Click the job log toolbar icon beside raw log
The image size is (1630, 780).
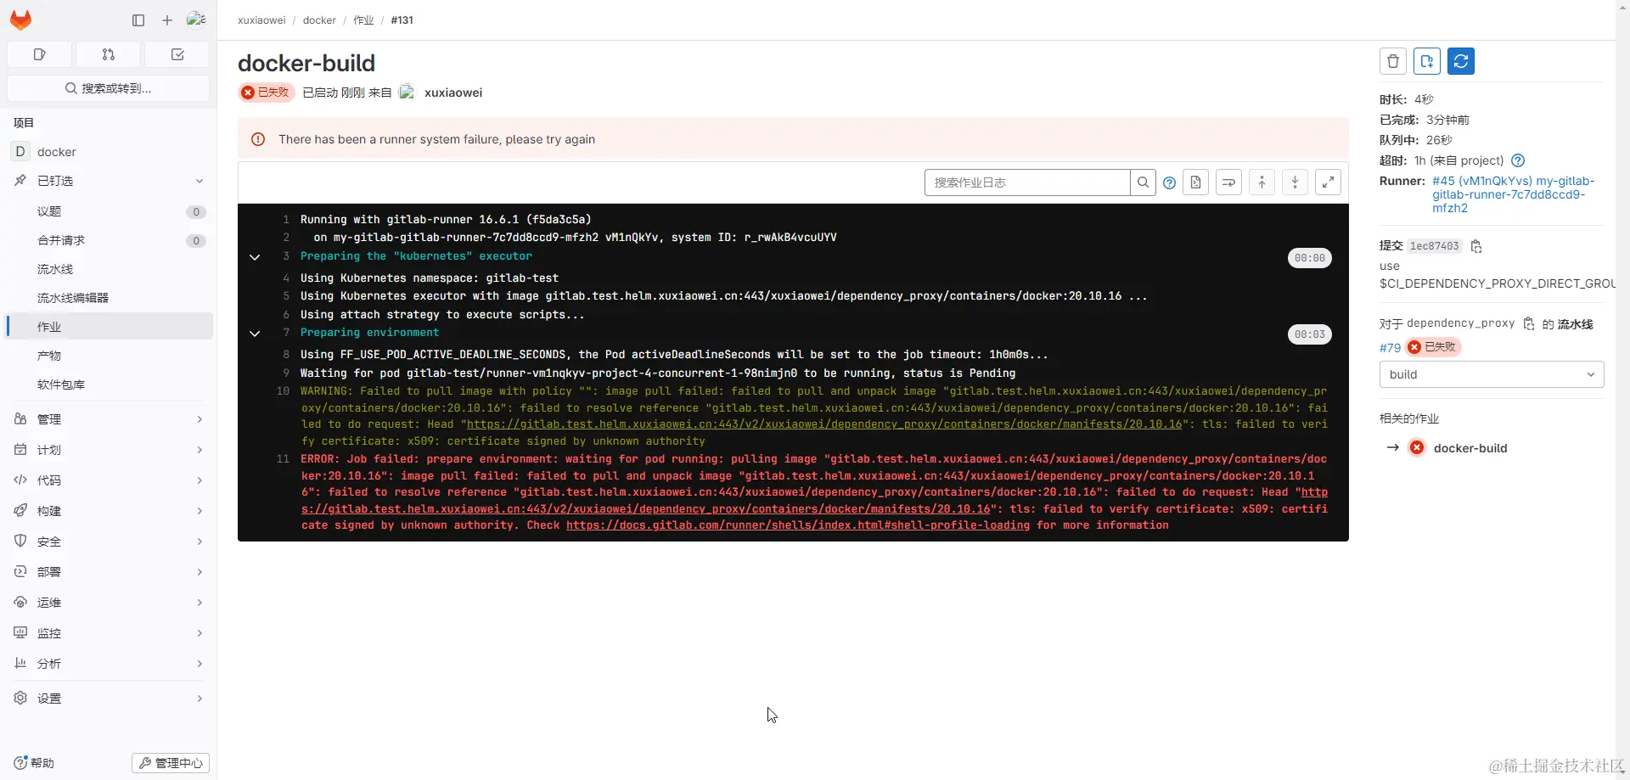[x=1228, y=182]
